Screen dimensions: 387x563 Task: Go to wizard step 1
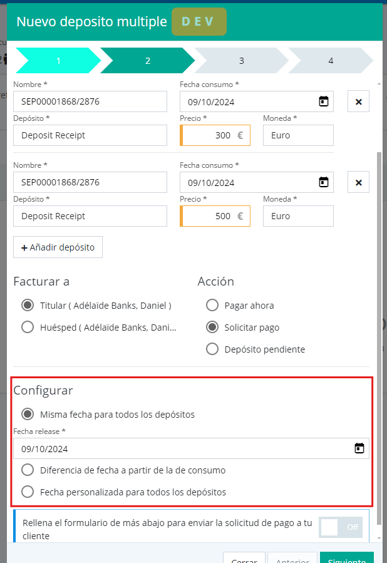tap(58, 61)
